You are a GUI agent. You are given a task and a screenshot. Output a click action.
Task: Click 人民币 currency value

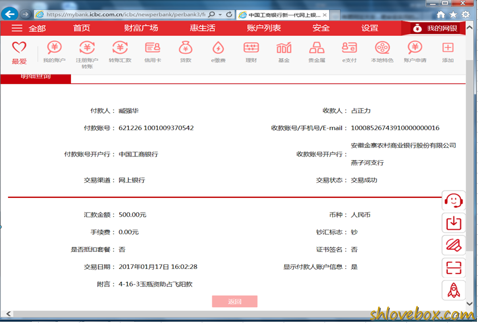361,215
